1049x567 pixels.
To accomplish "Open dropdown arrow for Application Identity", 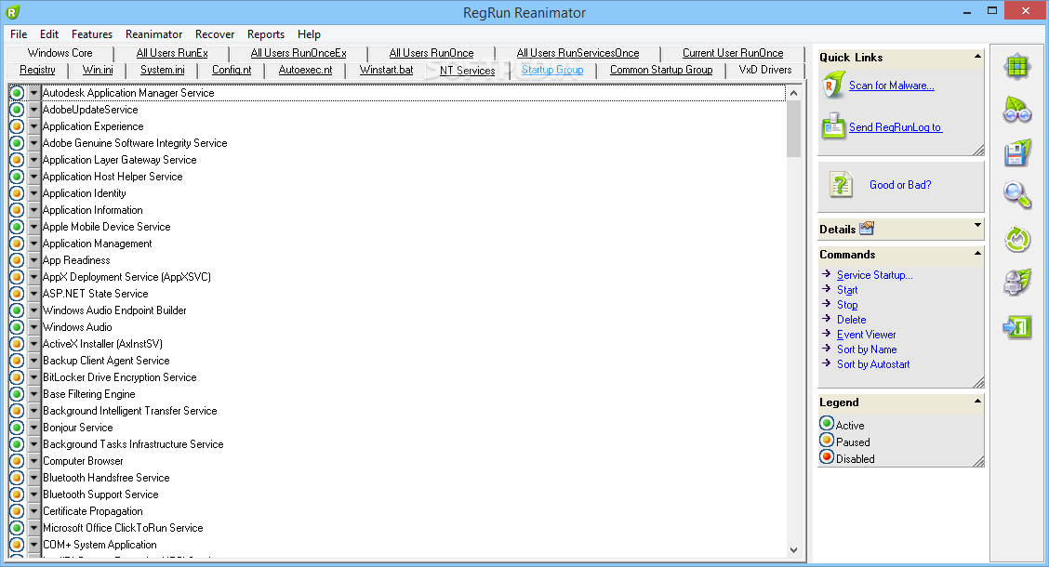I will (x=33, y=193).
